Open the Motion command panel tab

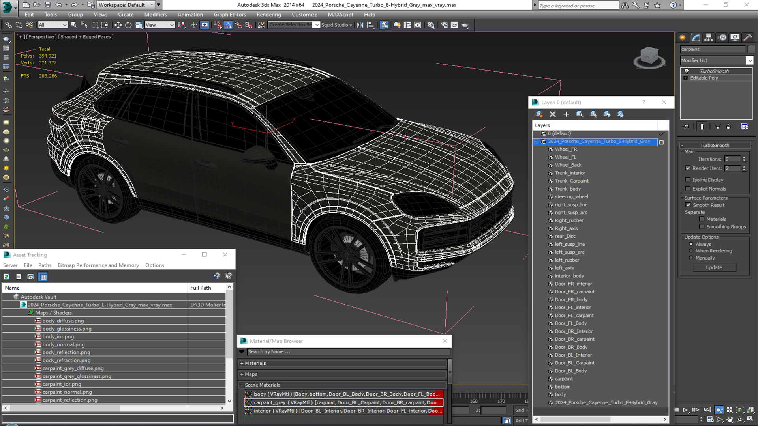(722, 37)
